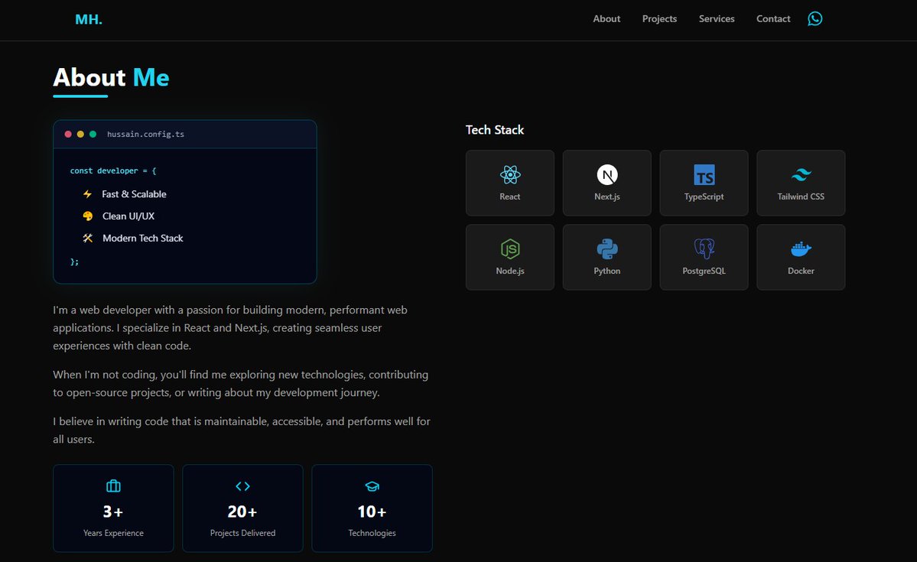Click the code brackets icon above 20+
This screenshot has width=917, height=562.
242,486
